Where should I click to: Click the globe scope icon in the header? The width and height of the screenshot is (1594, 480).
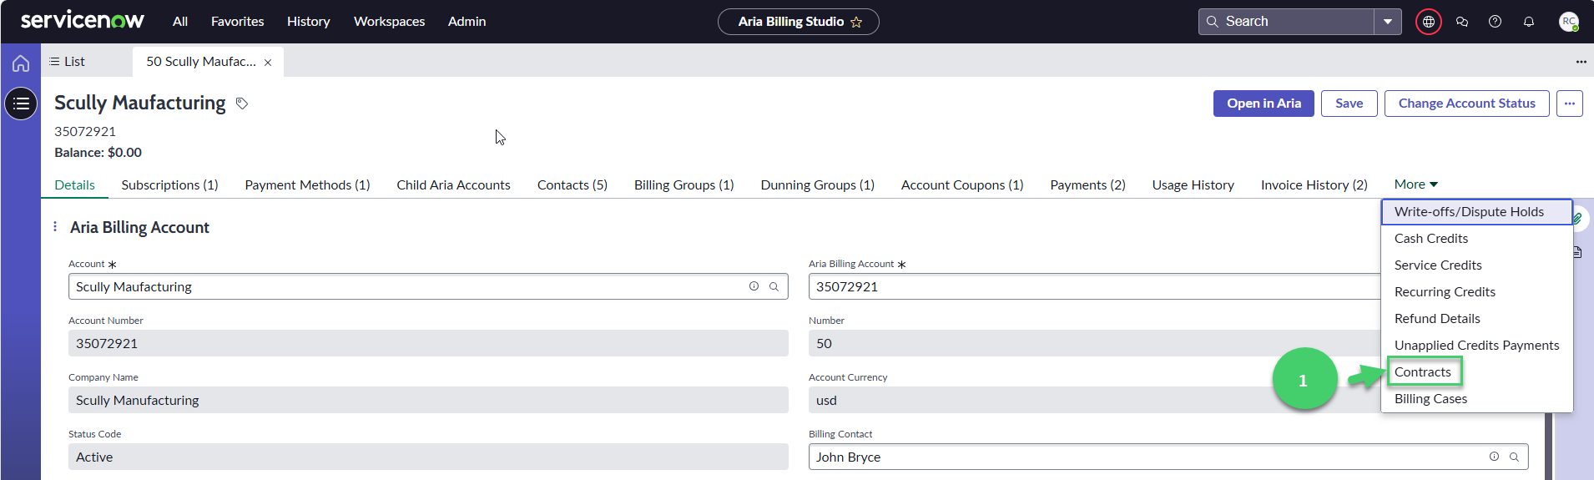pos(1429,22)
